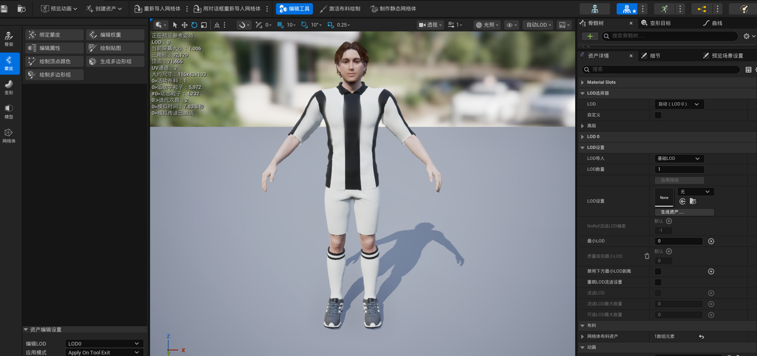Click the green add button in skeleton tree

click(x=590, y=36)
